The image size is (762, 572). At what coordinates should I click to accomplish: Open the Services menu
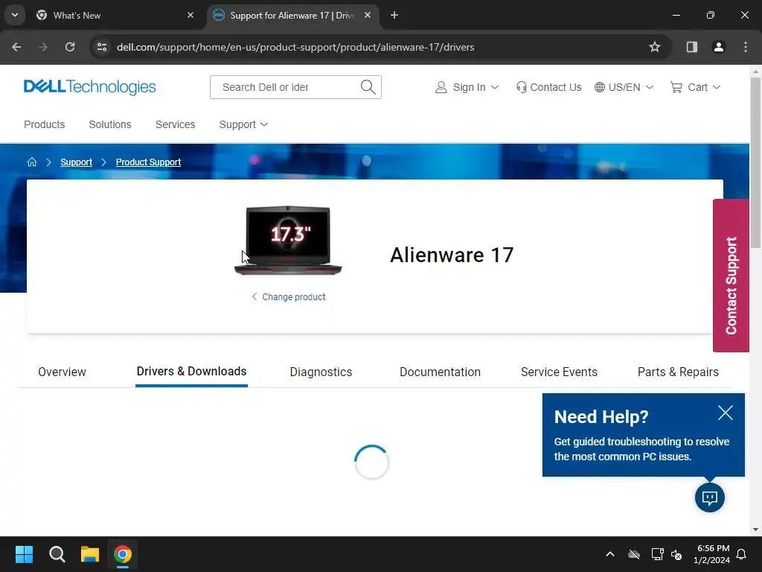coord(175,124)
